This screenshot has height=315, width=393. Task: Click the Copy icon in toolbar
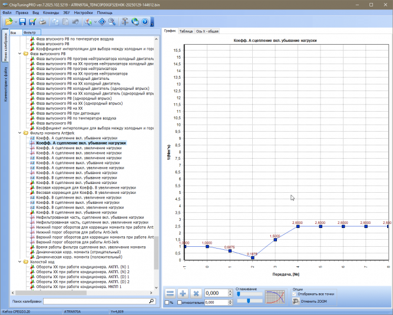pos(55,22)
